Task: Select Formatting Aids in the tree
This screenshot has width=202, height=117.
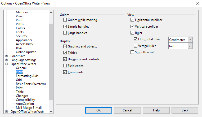Action: [x=27, y=76]
